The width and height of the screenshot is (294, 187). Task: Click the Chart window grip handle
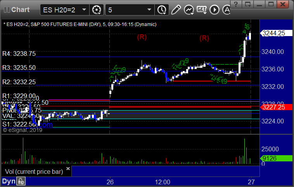click(7, 10)
